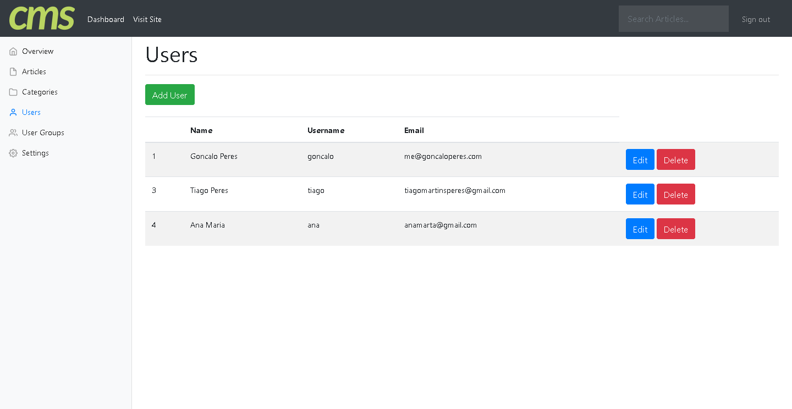Click the Overview home icon
The width and height of the screenshot is (792, 409).
(x=13, y=52)
